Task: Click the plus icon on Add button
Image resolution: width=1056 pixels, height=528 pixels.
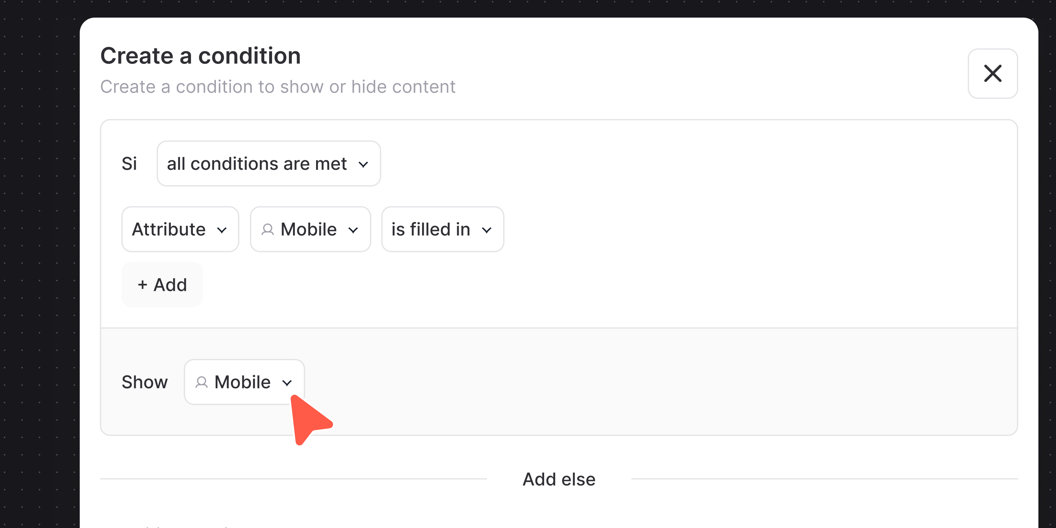Action: pyautogui.click(x=142, y=285)
